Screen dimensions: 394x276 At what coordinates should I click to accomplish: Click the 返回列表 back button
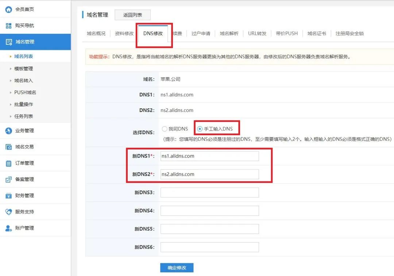coord(133,15)
